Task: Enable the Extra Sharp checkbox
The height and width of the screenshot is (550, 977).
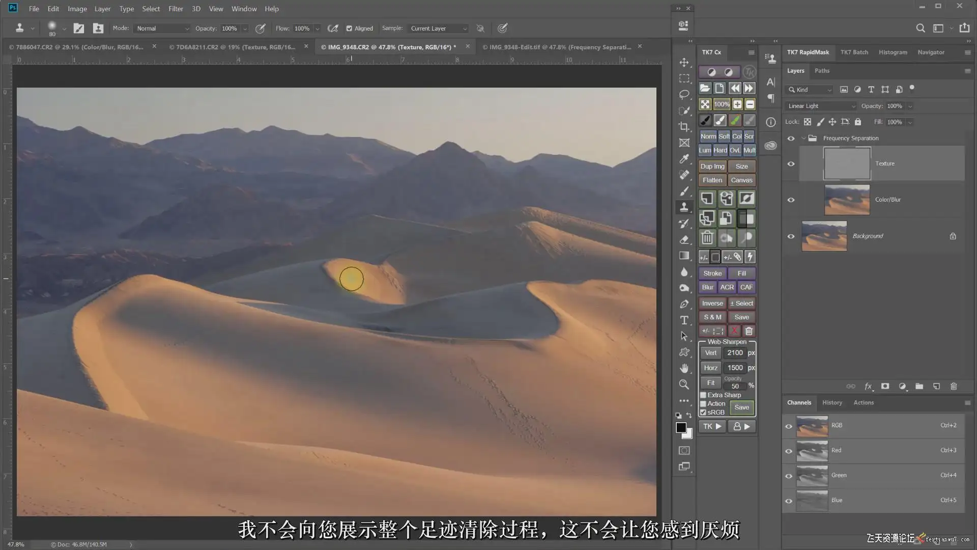Action: tap(703, 395)
